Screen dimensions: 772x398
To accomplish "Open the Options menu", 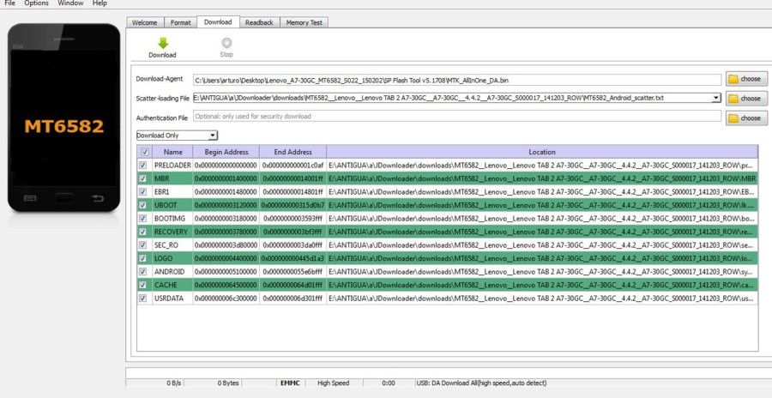I will pos(36,3).
